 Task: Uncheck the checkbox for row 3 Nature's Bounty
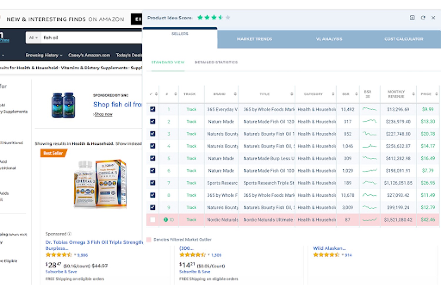[x=153, y=134]
